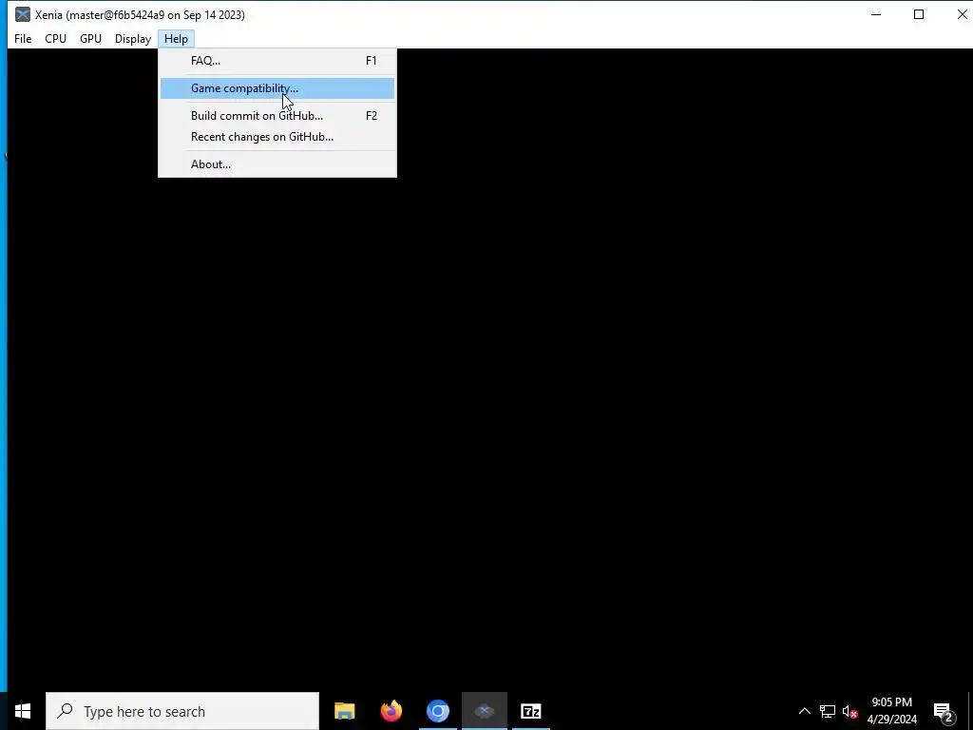Viewport: 973px width, 730px height.
Task: Open network status tray icon
Action: [x=828, y=711]
